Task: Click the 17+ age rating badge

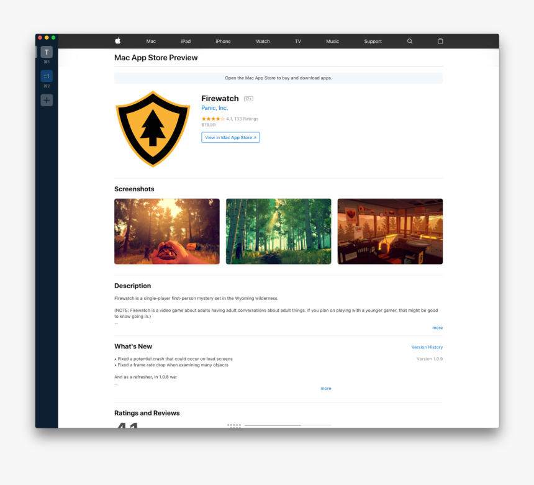Action: click(x=248, y=99)
